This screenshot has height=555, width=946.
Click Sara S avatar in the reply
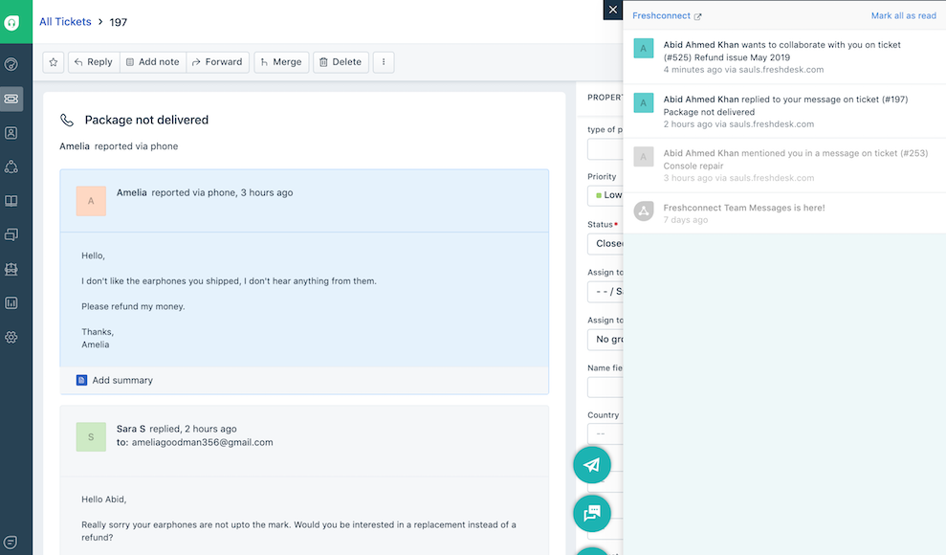pyautogui.click(x=91, y=436)
